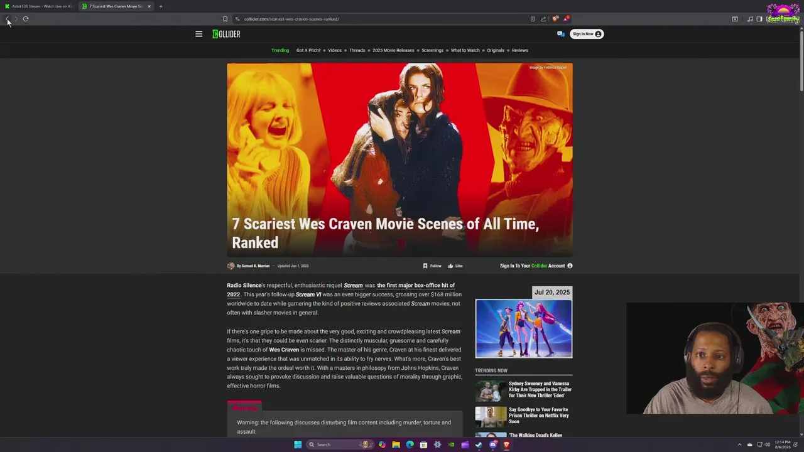804x452 pixels.
Task: Open a new browser tab with plus
Action: pos(161,6)
